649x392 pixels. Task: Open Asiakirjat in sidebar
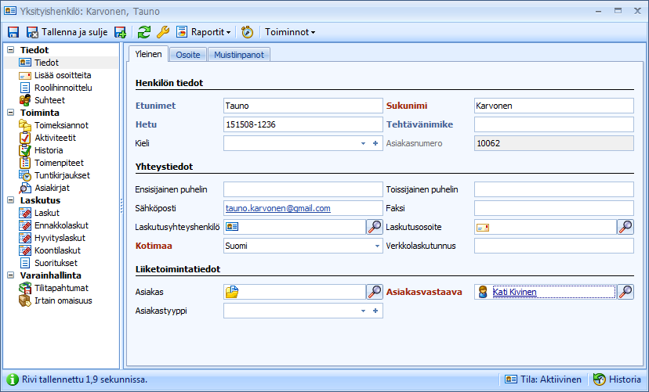click(x=45, y=188)
